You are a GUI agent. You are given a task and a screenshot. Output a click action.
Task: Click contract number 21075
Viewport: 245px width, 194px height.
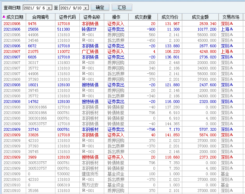click(x=33, y=51)
